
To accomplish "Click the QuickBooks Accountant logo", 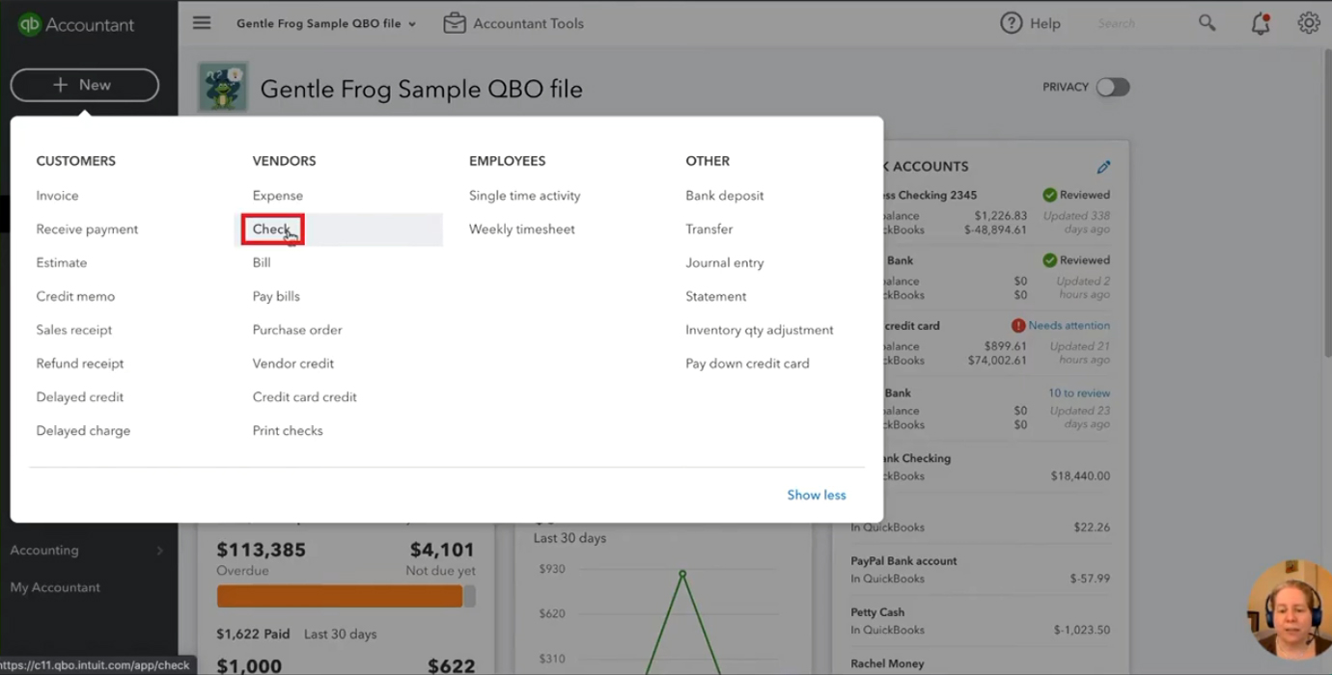I will [76, 25].
